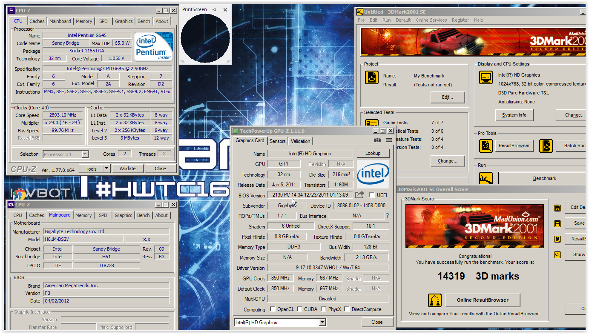Viewport: 589px width, 334px height.
Task: Tick the PhysX computing checkbox
Action: (324, 309)
